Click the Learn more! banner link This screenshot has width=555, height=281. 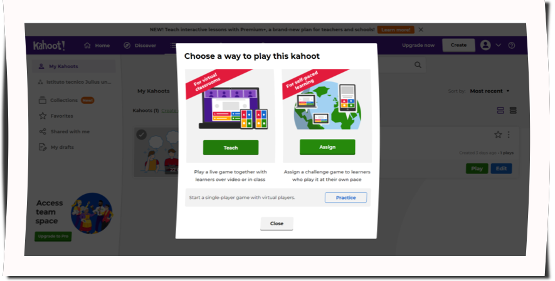tap(396, 29)
